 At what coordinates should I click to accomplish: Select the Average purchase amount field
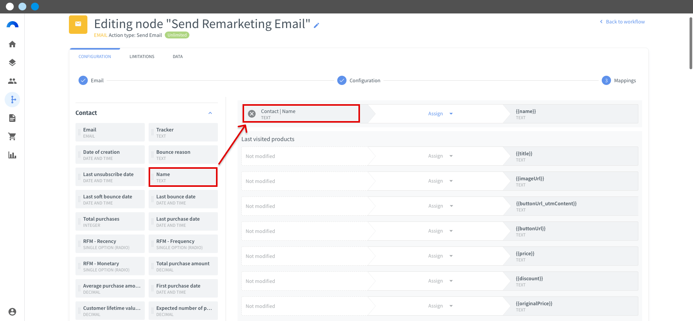110,288
